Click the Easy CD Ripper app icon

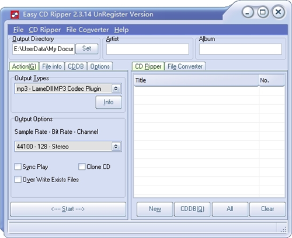pos(15,15)
